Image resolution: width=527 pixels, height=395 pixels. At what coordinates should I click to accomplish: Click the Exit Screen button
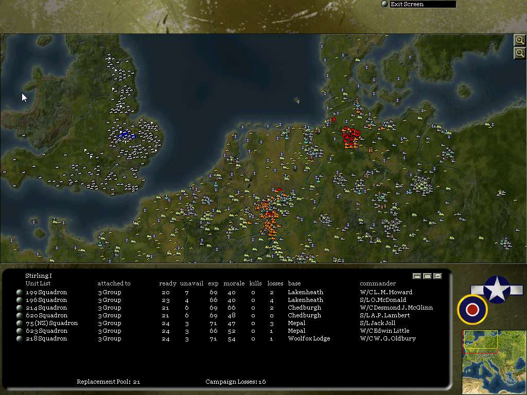pos(423,4)
